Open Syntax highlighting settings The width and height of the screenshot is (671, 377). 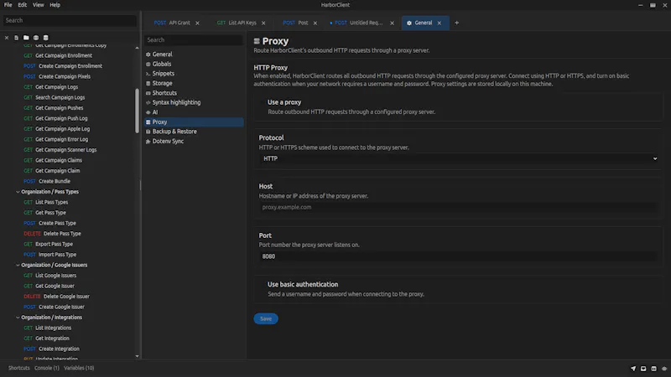point(194,102)
